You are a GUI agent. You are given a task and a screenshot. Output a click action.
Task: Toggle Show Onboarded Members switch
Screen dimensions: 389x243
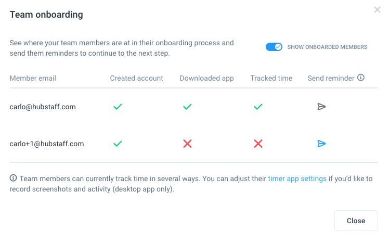point(274,47)
